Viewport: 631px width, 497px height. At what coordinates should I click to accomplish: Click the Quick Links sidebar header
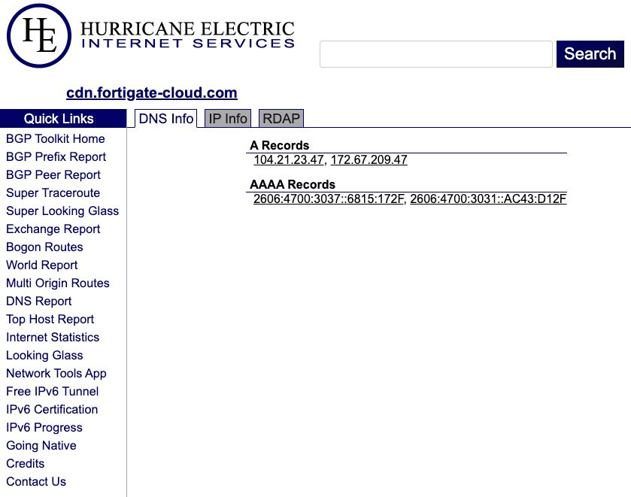click(x=63, y=119)
